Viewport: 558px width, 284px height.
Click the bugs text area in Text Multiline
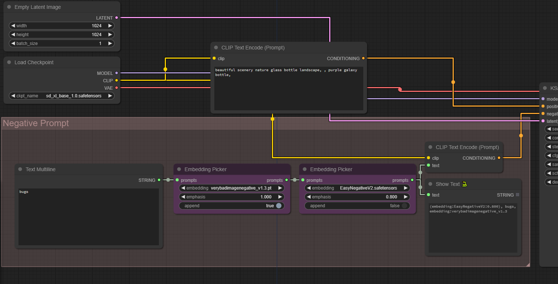(89, 217)
